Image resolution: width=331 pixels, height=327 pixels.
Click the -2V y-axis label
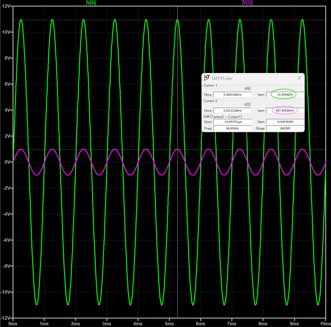[x=6, y=188]
